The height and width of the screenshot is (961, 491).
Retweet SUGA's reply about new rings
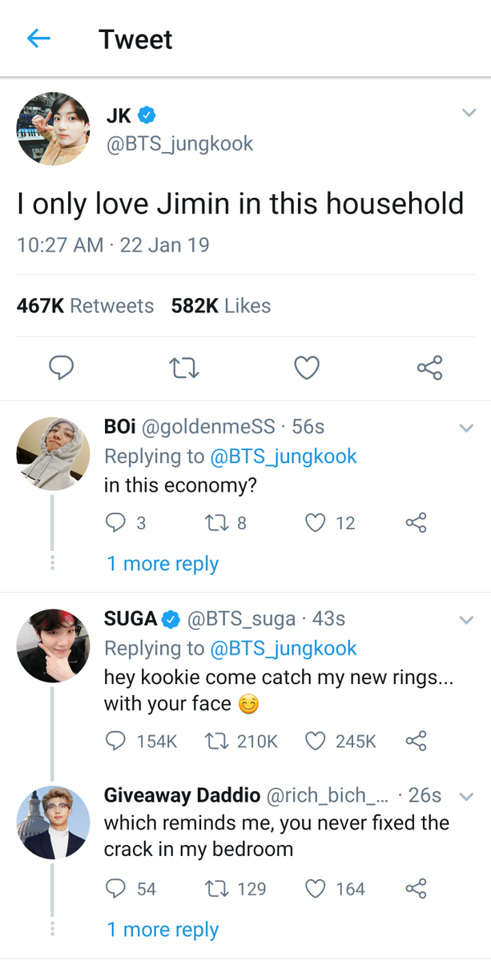(x=214, y=741)
